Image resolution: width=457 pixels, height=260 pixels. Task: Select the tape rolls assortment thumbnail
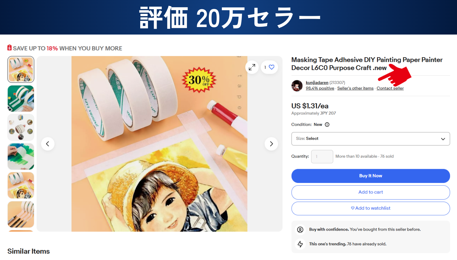pos(21,127)
